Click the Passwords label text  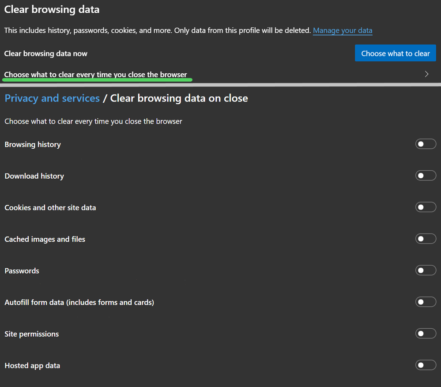[x=22, y=271]
